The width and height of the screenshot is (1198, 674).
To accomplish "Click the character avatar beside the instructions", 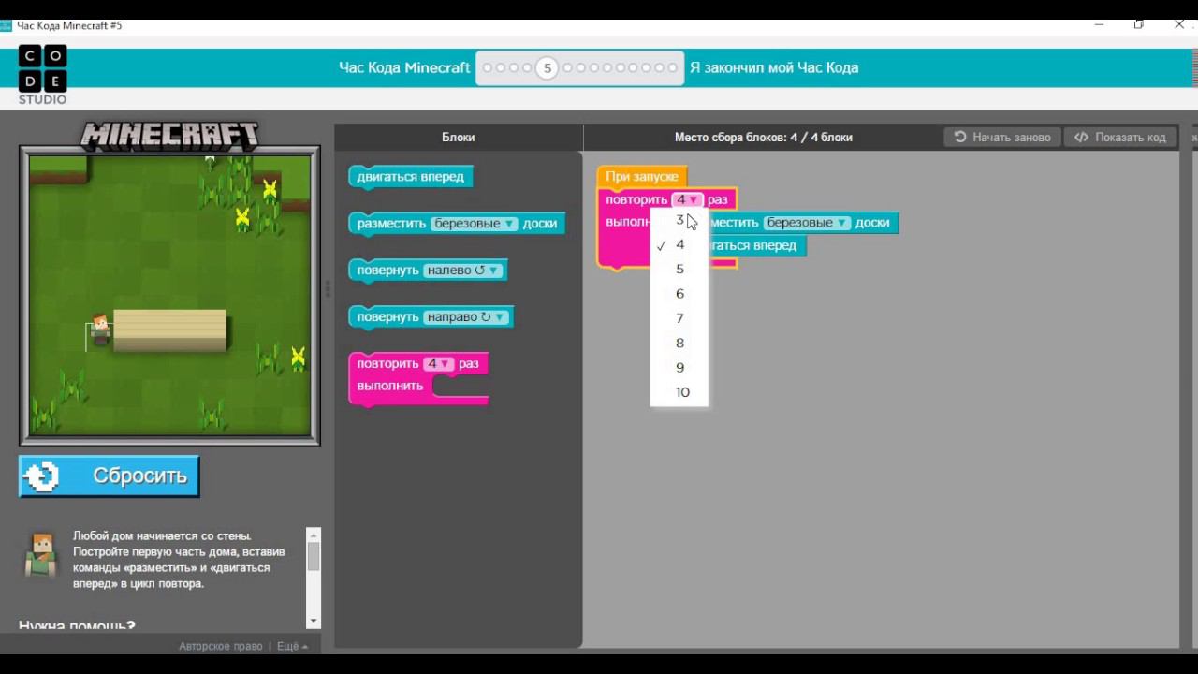I will point(41,554).
